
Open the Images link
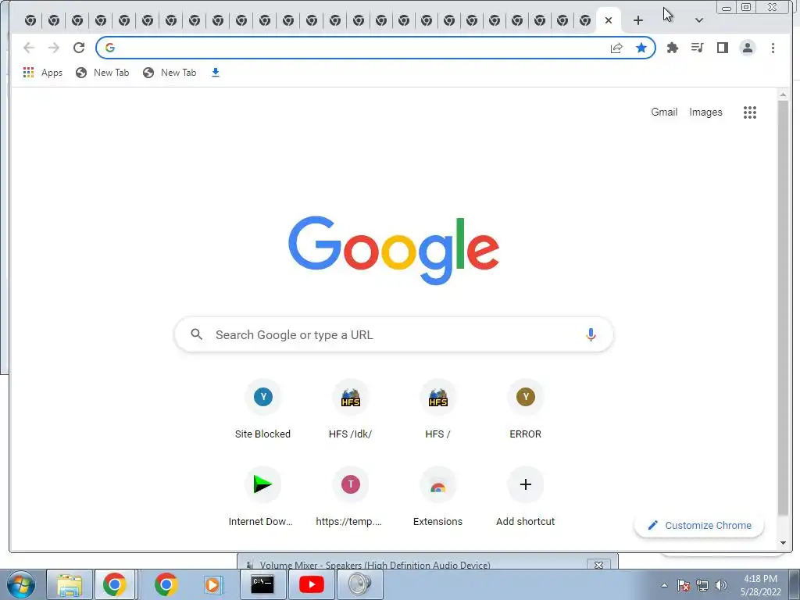[x=705, y=112]
